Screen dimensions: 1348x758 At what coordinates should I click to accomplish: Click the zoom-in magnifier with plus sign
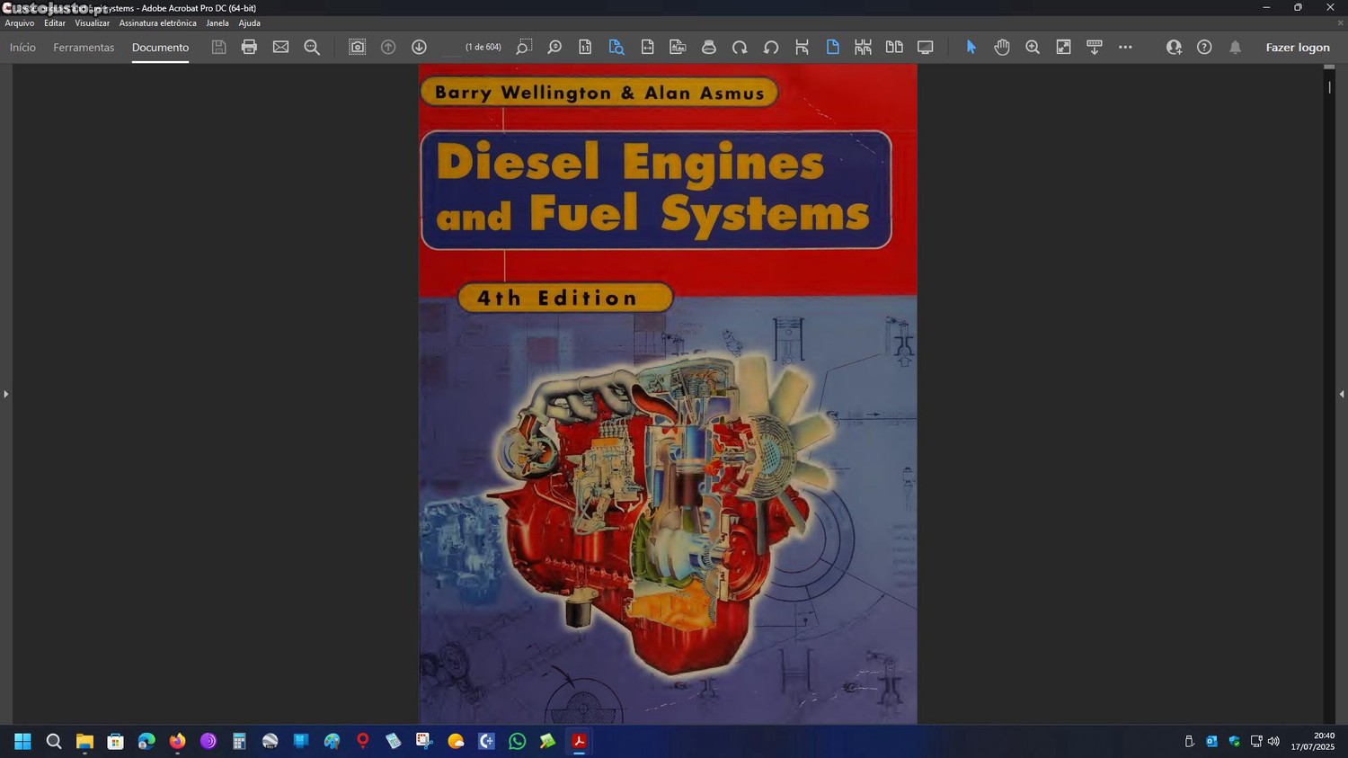point(1033,47)
